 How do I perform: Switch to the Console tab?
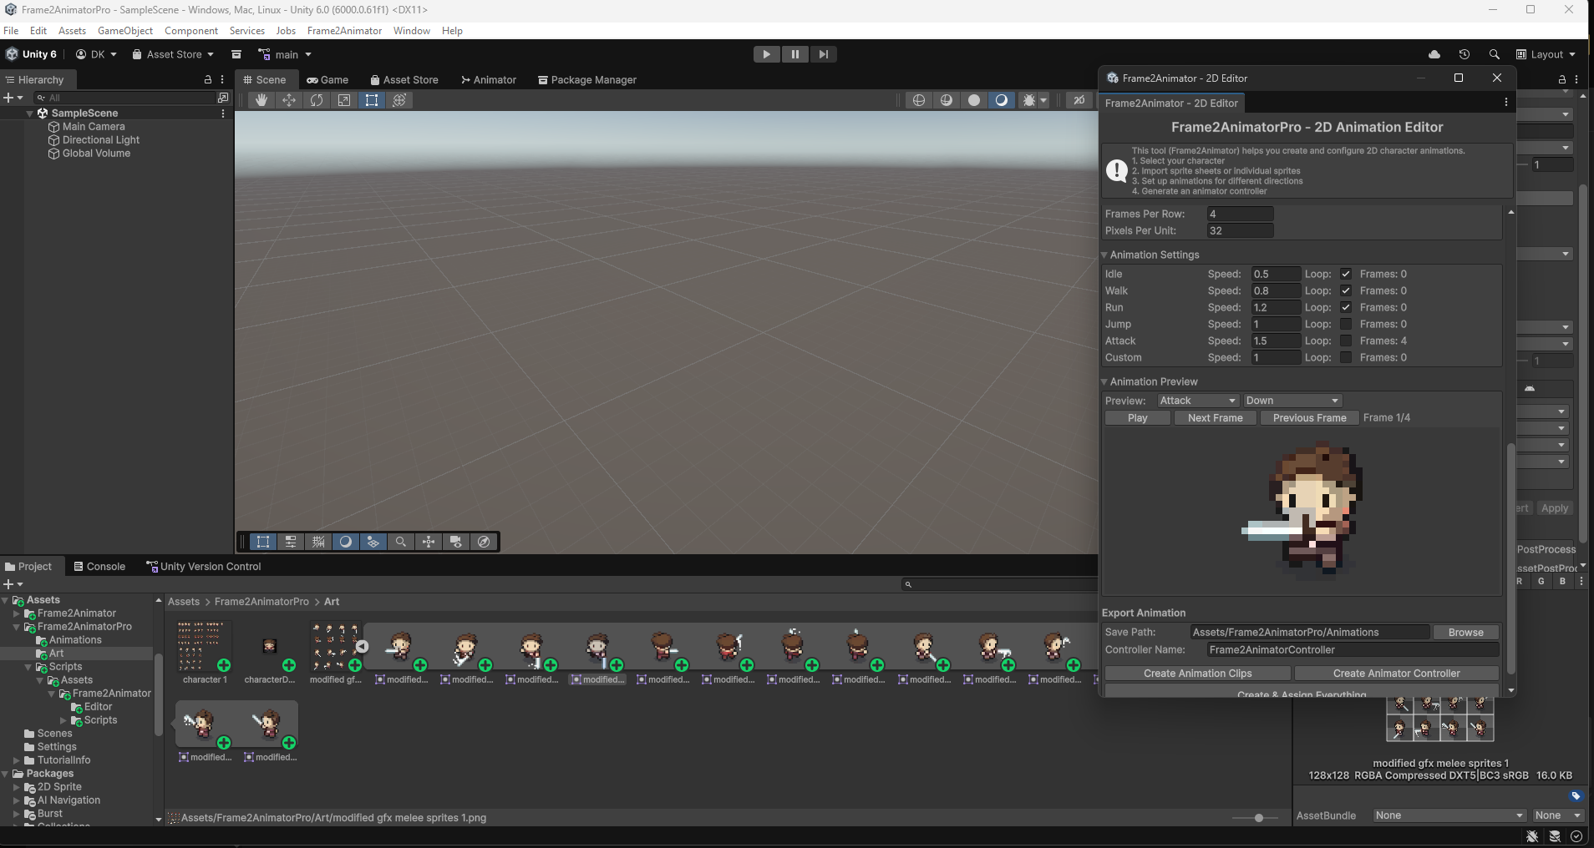(x=99, y=567)
